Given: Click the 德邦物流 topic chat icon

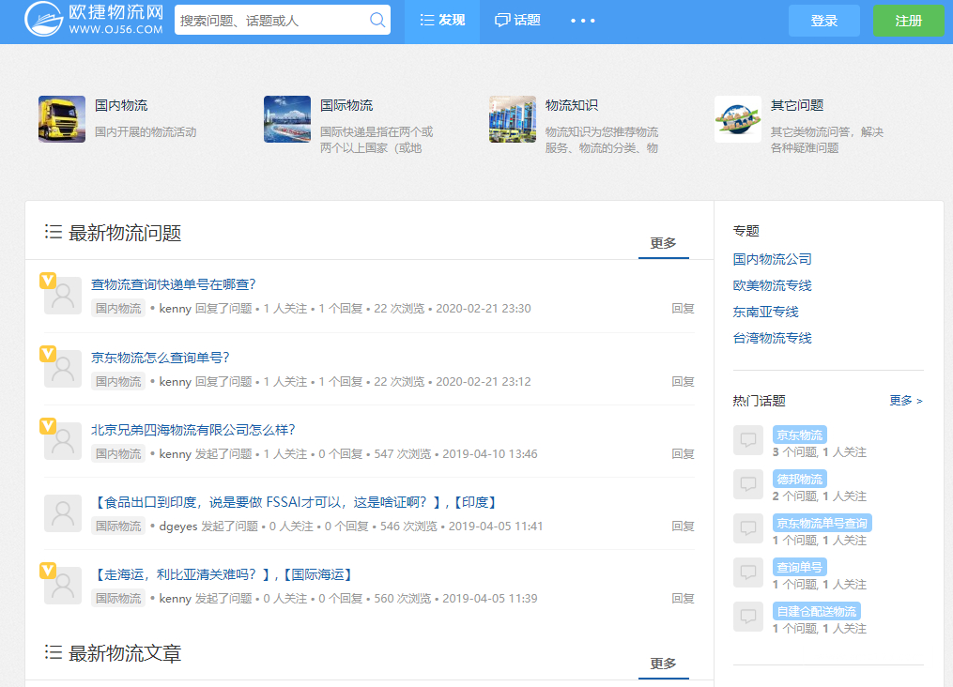Looking at the screenshot, I should [748, 484].
